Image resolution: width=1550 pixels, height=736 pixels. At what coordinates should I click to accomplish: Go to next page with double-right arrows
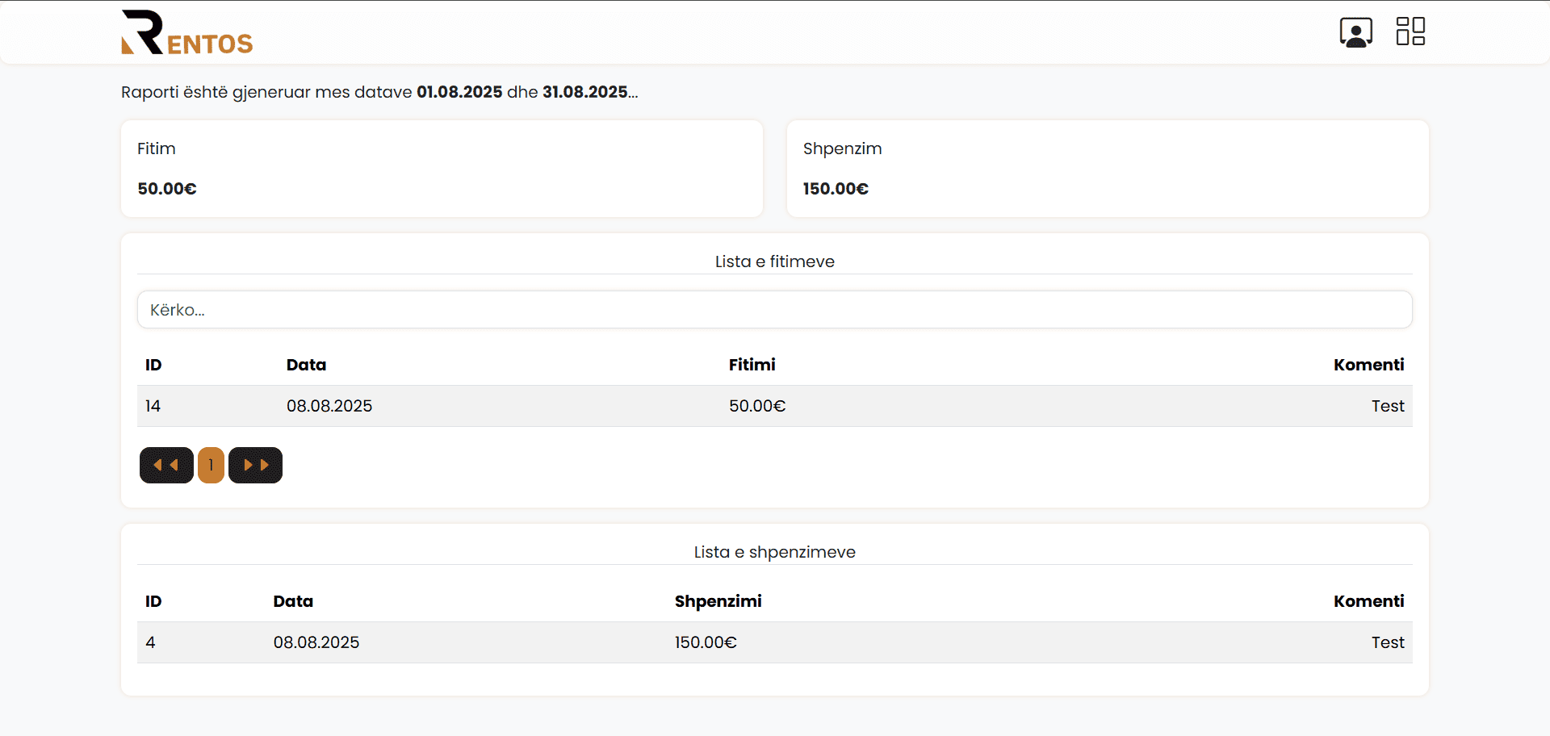pyautogui.click(x=255, y=465)
